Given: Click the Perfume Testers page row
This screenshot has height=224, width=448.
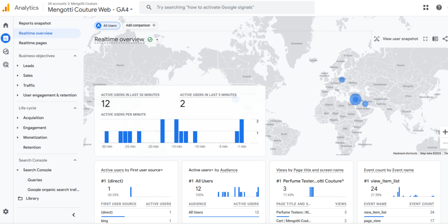Looking at the screenshot, I should click(x=311, y=212).
